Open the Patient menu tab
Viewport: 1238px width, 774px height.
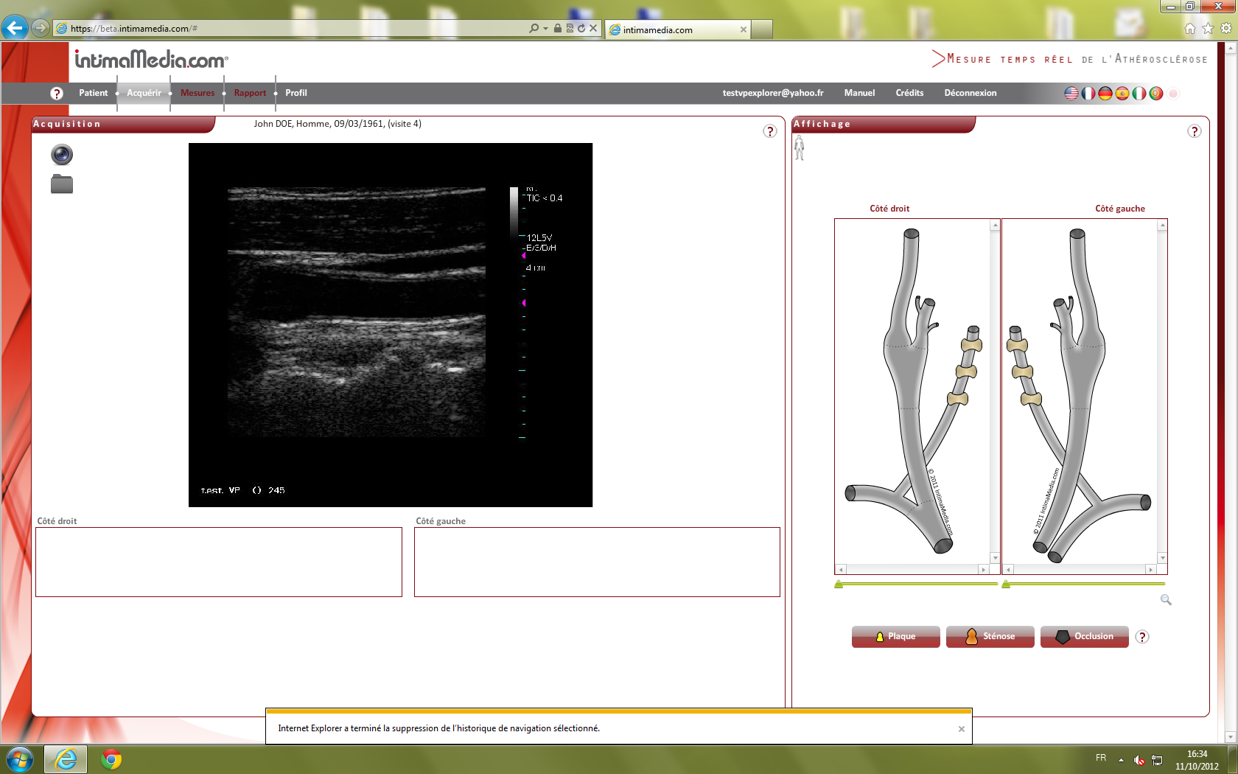click(x=93, y=93)
